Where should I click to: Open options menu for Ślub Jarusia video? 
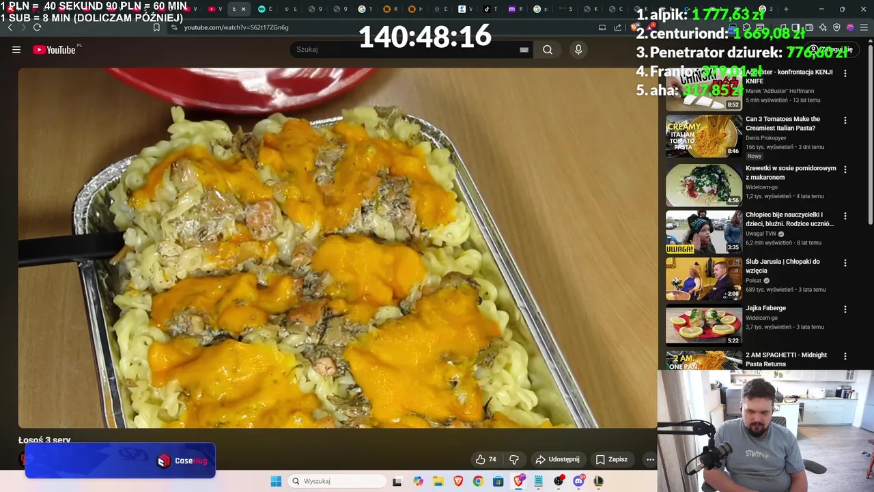[x=845, y=263]
